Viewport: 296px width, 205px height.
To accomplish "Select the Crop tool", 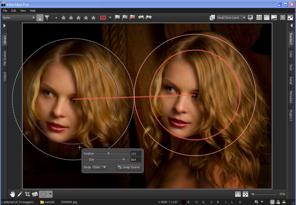I will pos(27,194).
